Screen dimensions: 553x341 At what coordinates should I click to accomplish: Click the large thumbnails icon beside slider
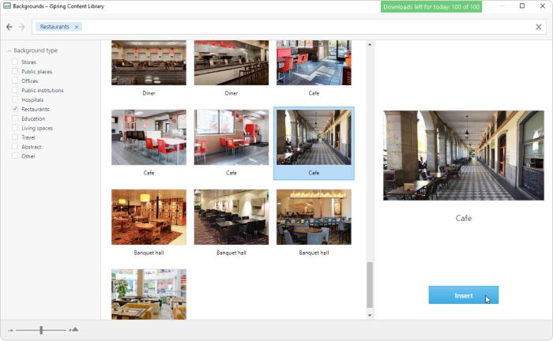pos(73,330)
